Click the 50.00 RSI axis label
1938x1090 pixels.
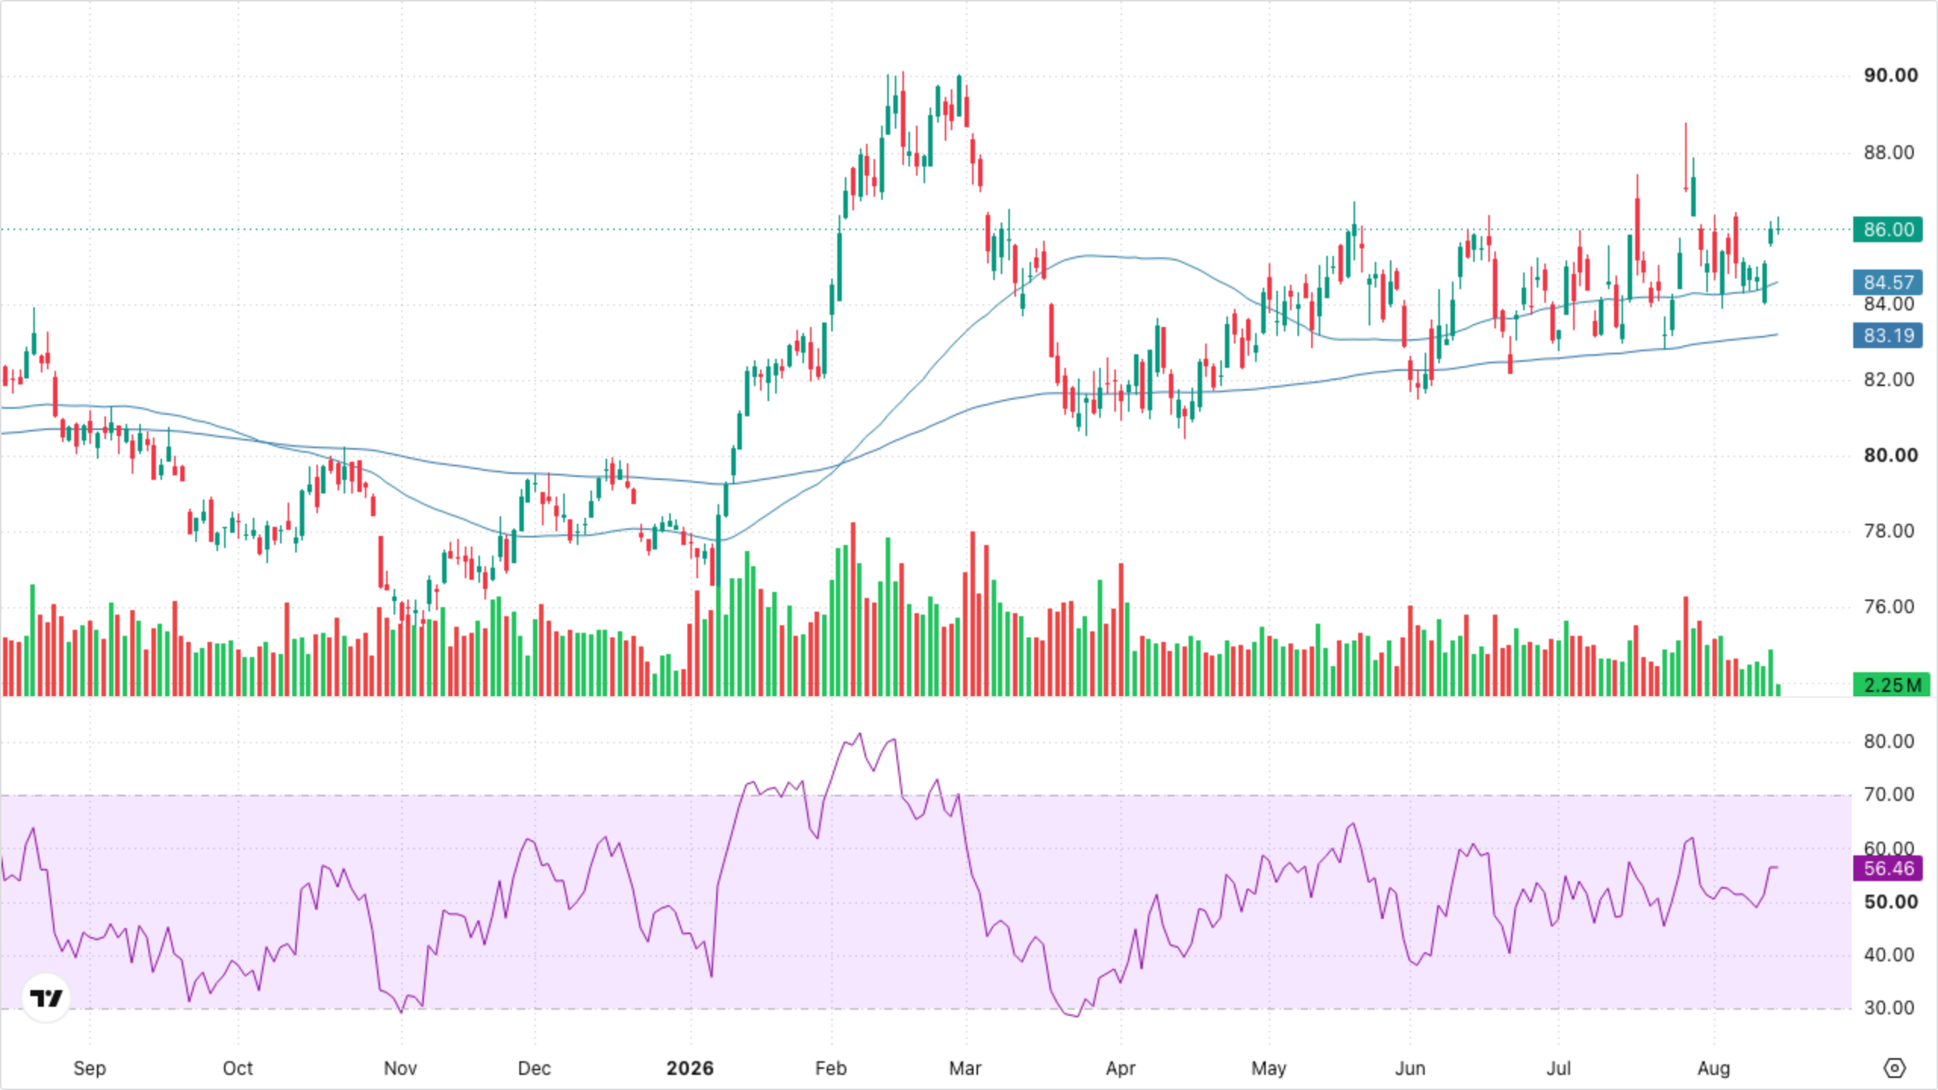point(1890,902)
